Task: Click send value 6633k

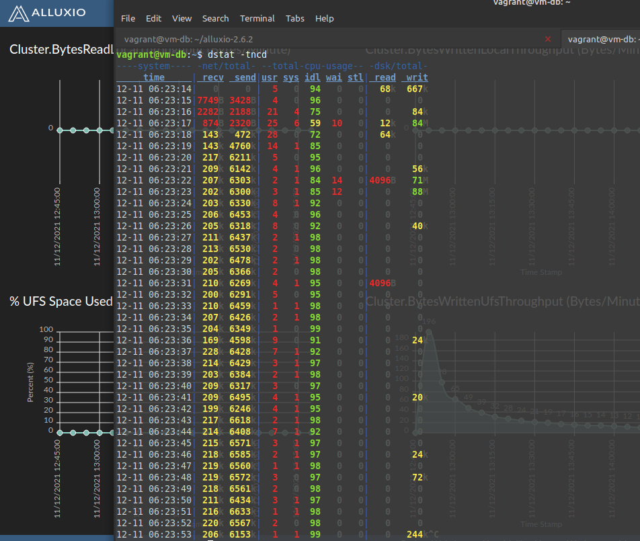Action: click(243, 511)
